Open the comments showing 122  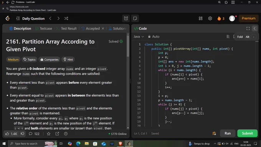pos(34,134)
